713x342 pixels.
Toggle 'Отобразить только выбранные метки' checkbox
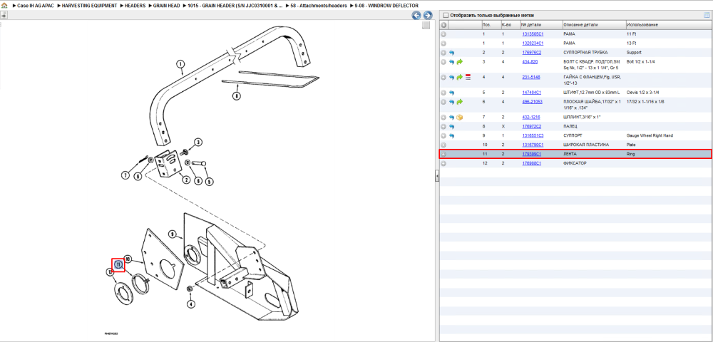(x=446, y=15)
